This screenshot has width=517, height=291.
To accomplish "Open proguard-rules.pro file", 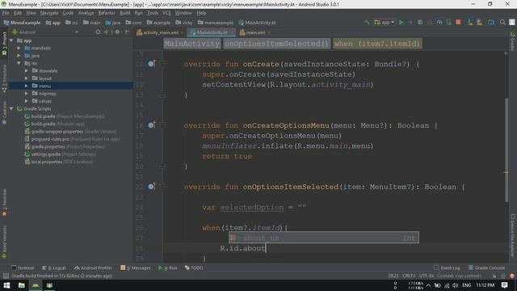I will pos(72,139).
